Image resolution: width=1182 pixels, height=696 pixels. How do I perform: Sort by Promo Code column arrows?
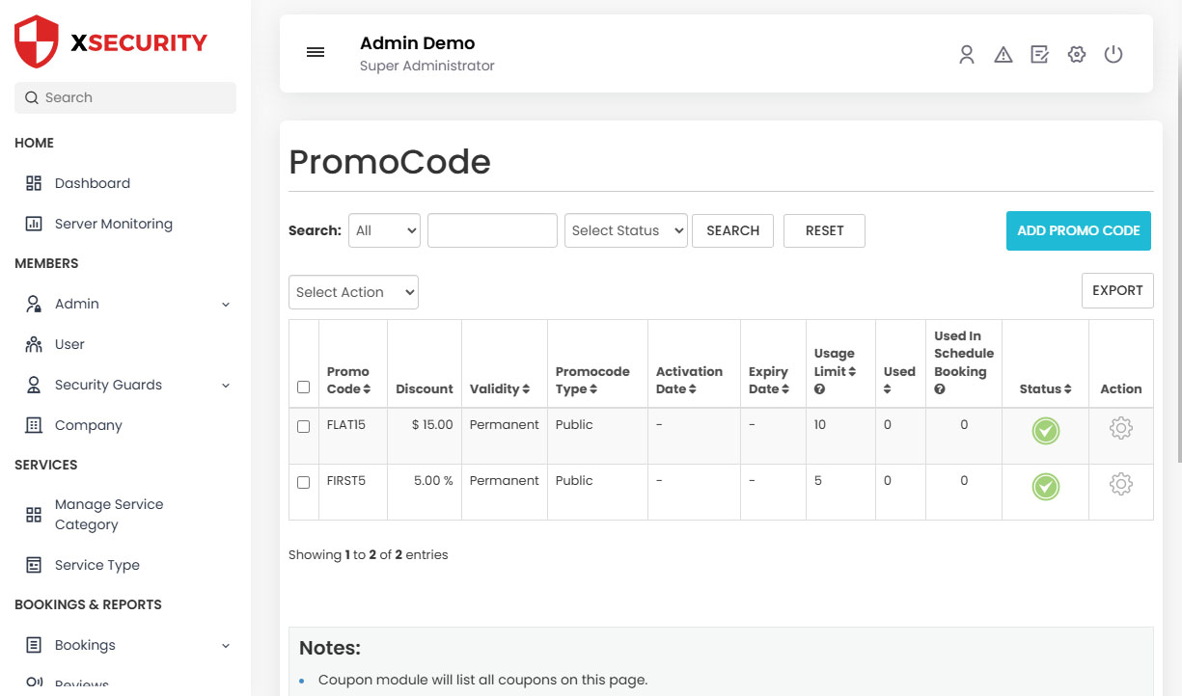(x=367, y=389)
